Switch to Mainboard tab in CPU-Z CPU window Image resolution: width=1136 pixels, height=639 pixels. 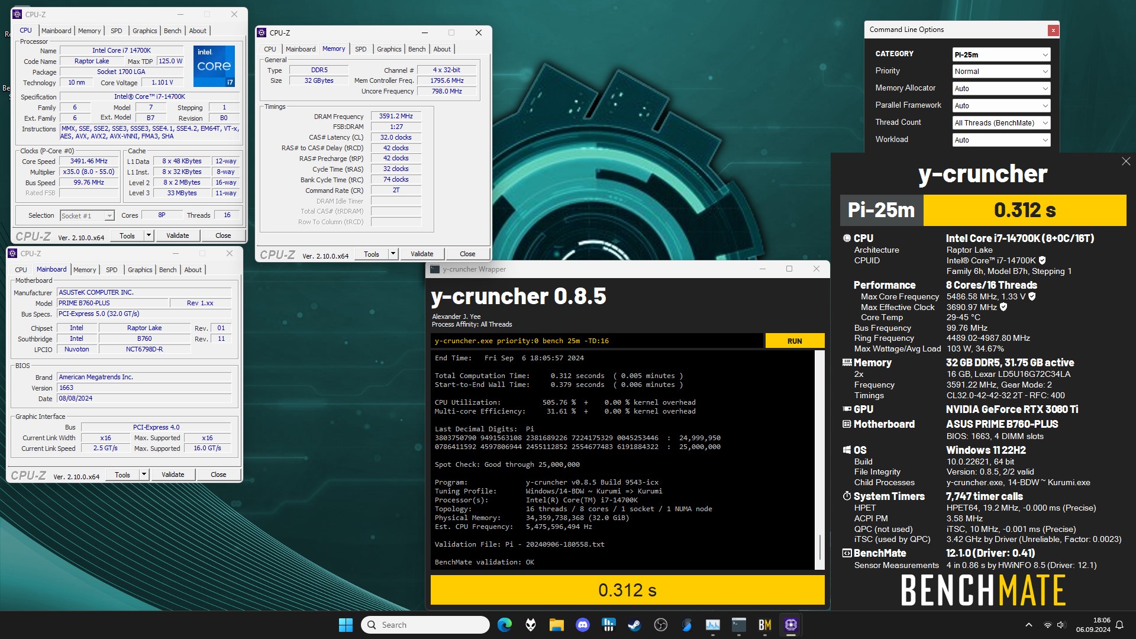click(x=56, y=31)
